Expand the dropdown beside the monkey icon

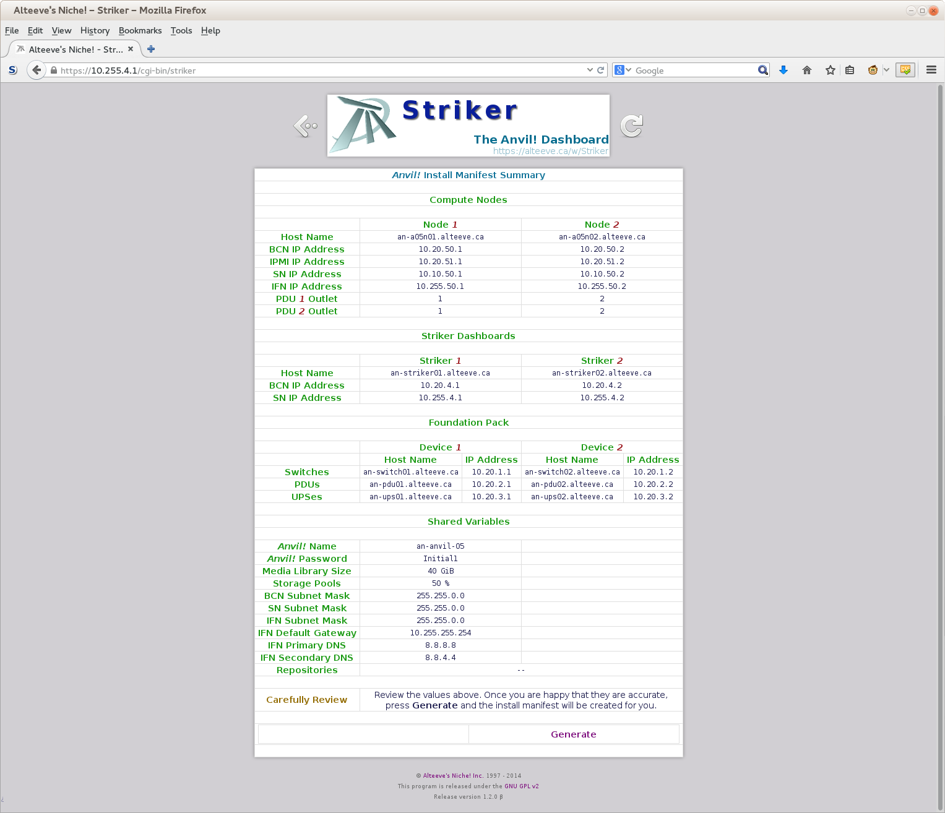click(886, 71)
